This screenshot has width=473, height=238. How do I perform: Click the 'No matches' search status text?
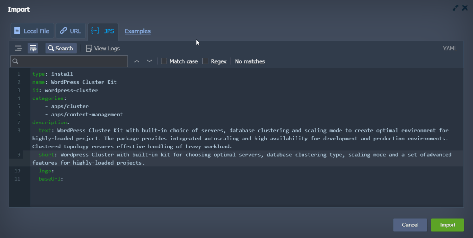coord(250,61)
